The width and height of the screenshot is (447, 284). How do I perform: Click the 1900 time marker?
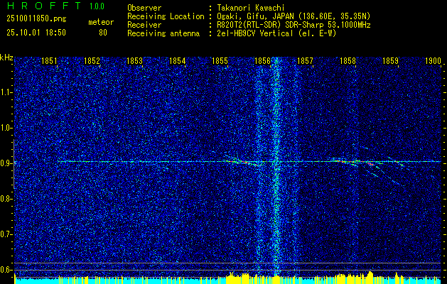pyautogui.click(x=433, y=60)
